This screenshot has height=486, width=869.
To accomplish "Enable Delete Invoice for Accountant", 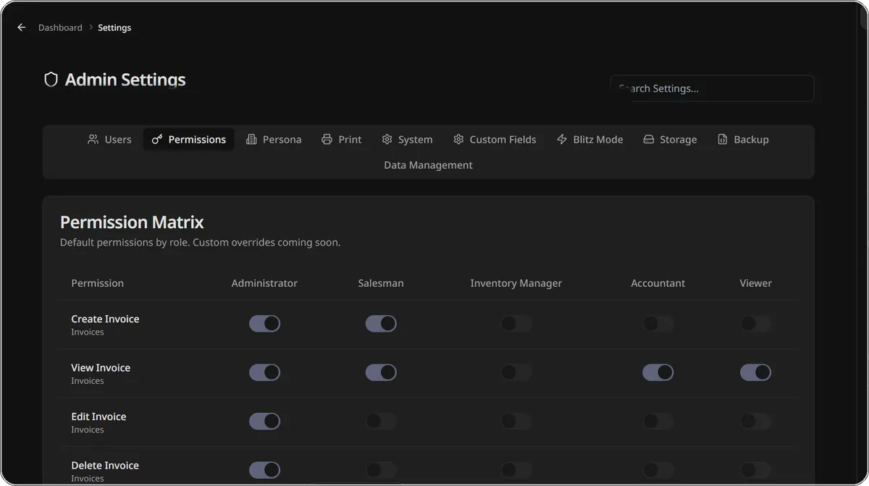I will coord(658,470).
